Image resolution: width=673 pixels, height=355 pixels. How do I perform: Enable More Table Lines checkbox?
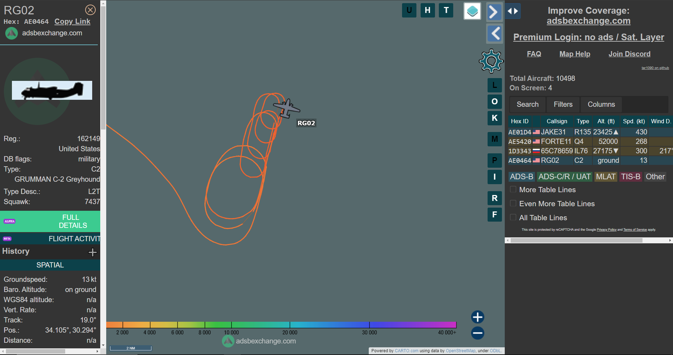[x=513, y=189]
